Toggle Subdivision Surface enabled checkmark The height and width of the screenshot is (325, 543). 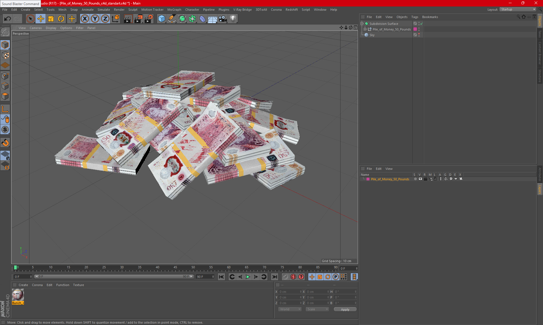(421, 24)
